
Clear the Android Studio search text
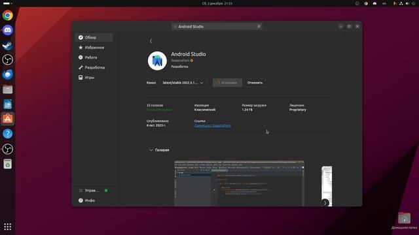(259, 26)
